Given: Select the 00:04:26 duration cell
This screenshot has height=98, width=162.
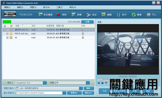Looking at the screenshot, I should pos(51,34).
